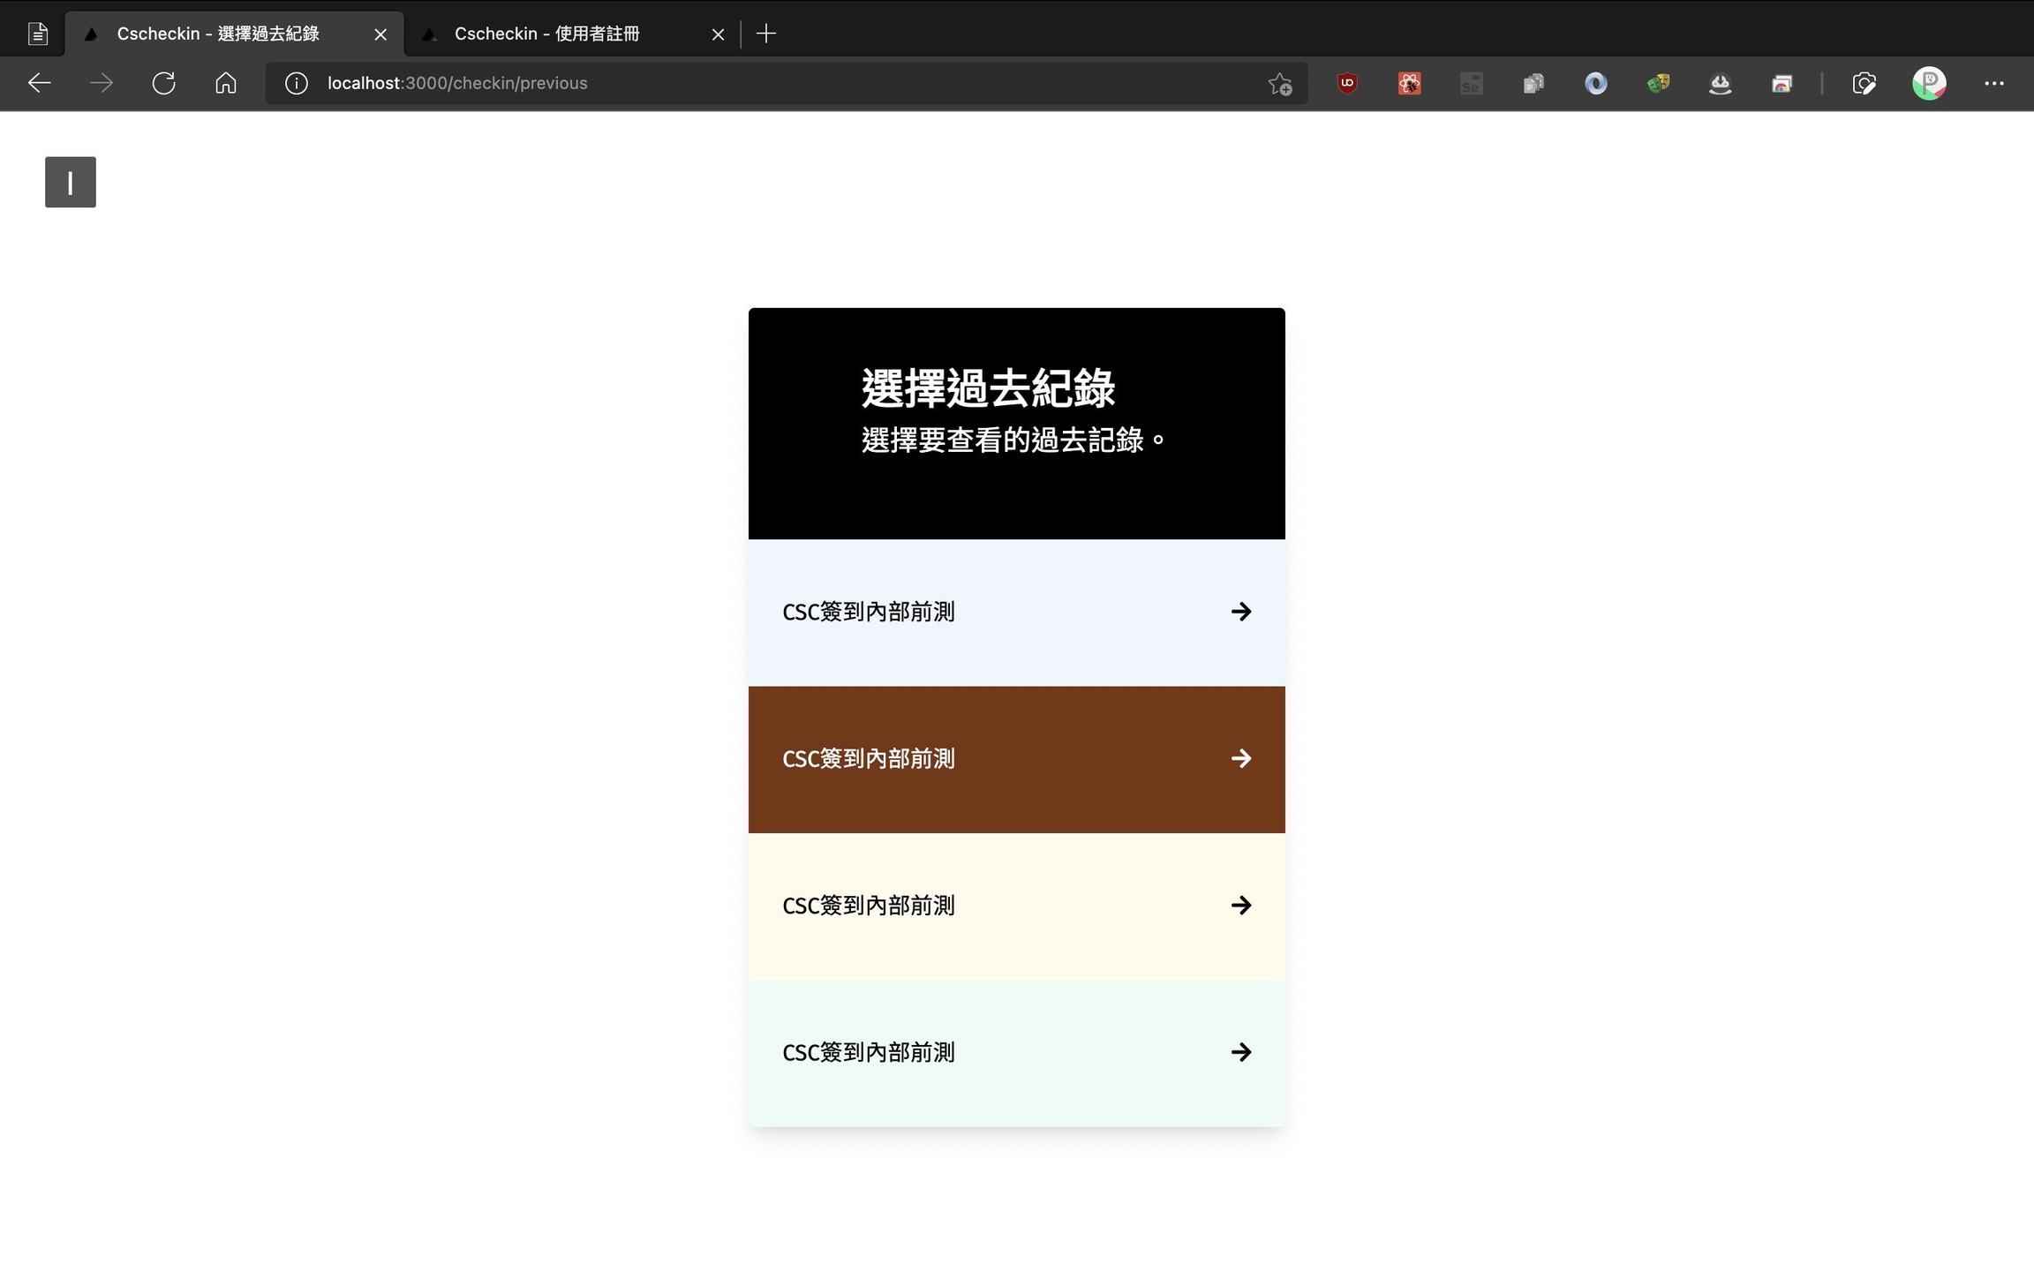Open uBlock Origin extension icon
Image resolution: width=2034 pixels, height=1271 pixels.
(x=1347, y=83)
